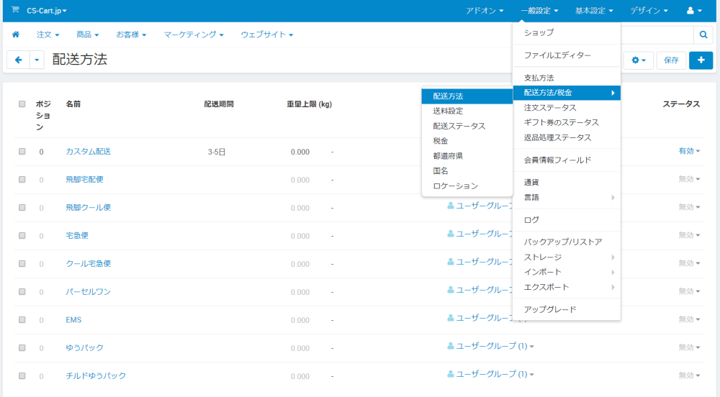Select バックアップ/リストア menu entry

(566, 242)
